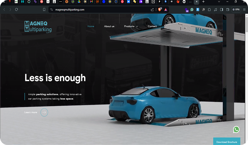248x145 pixels.
Task: Open Brave Rewards triangle icon
Action: (x=166, y=10)
